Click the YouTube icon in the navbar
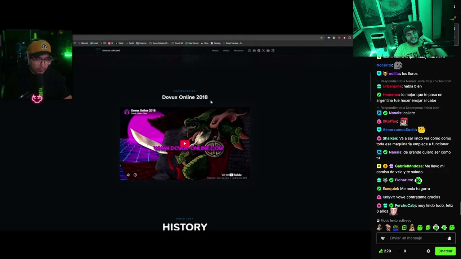Viewport: 461px width, 259px height. click(x=268, y=51)
